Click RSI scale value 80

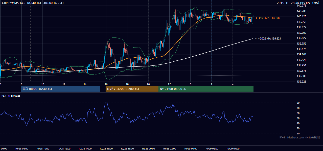[298, 103]
